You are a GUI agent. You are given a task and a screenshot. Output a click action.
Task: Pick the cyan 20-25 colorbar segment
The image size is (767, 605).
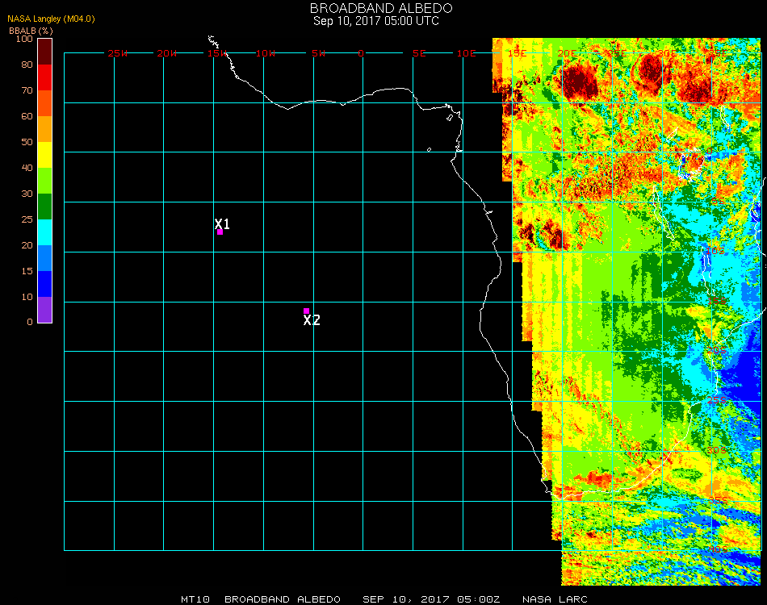(x=45, y=232)
